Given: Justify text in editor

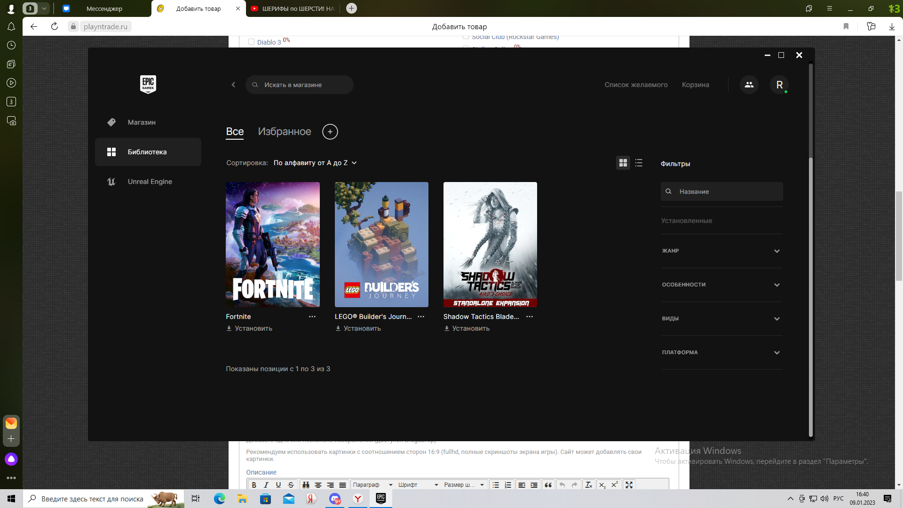Looking at the screenshot, I should (342, 485).
